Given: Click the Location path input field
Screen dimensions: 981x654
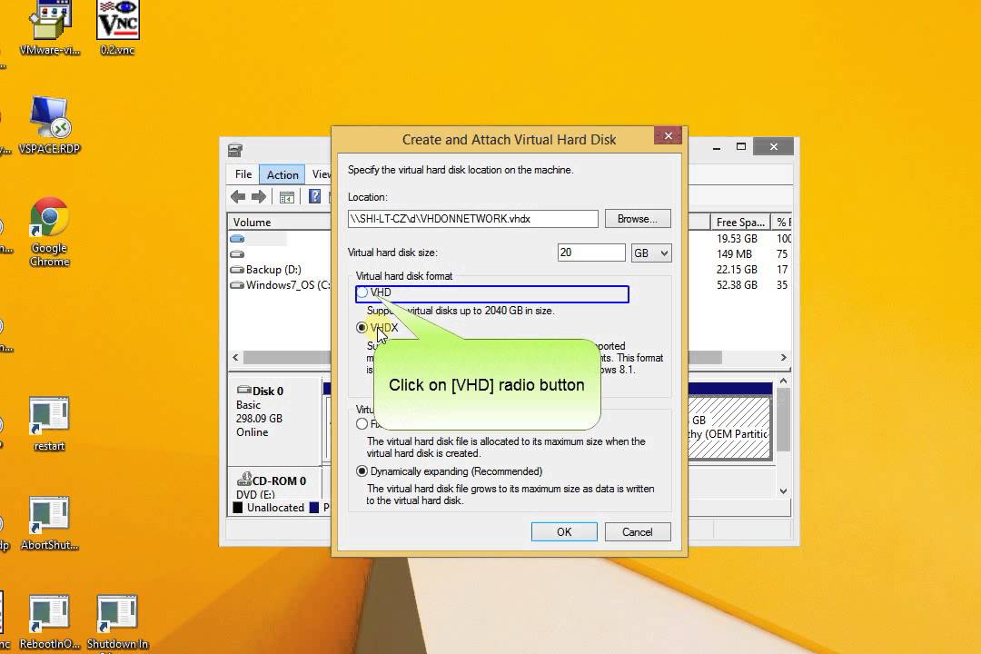Looking at the screenshot, I should (x=473, y=219).
